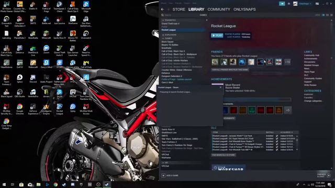Open Google Chrome desktop shortcut

(20, 109)
